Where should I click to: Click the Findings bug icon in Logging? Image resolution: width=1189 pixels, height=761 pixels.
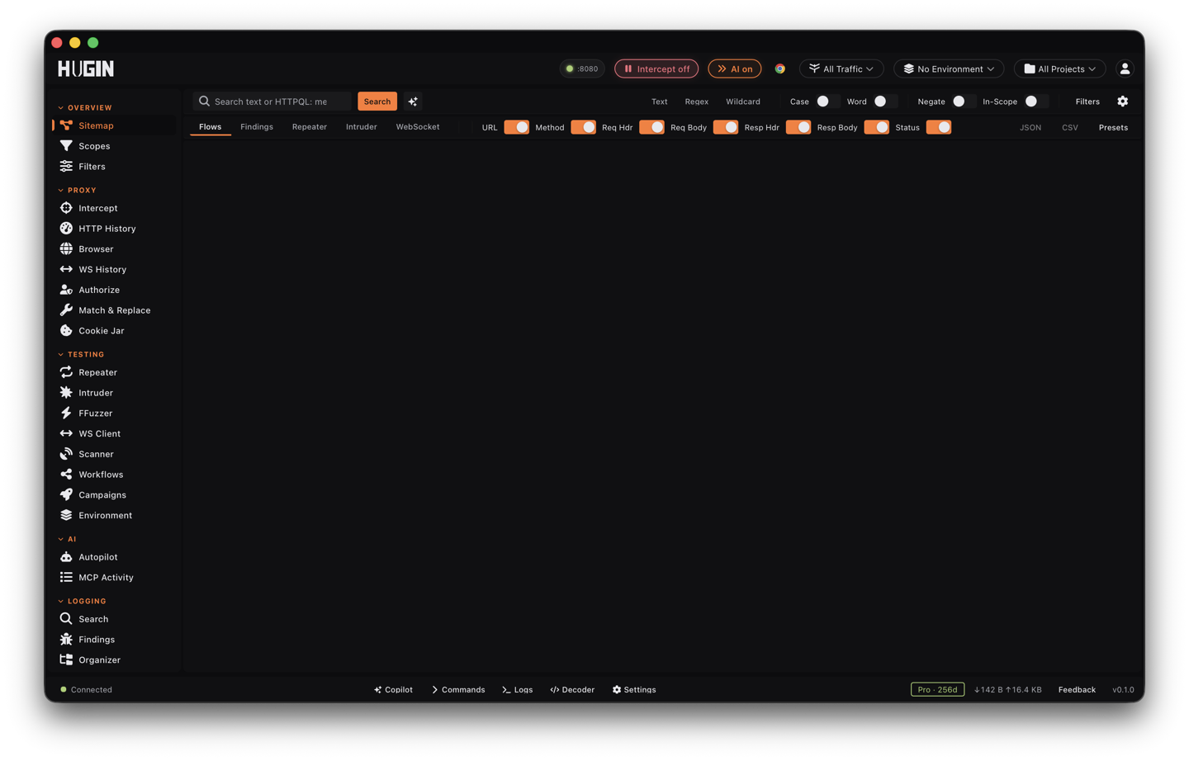click(x=66, y=640)
